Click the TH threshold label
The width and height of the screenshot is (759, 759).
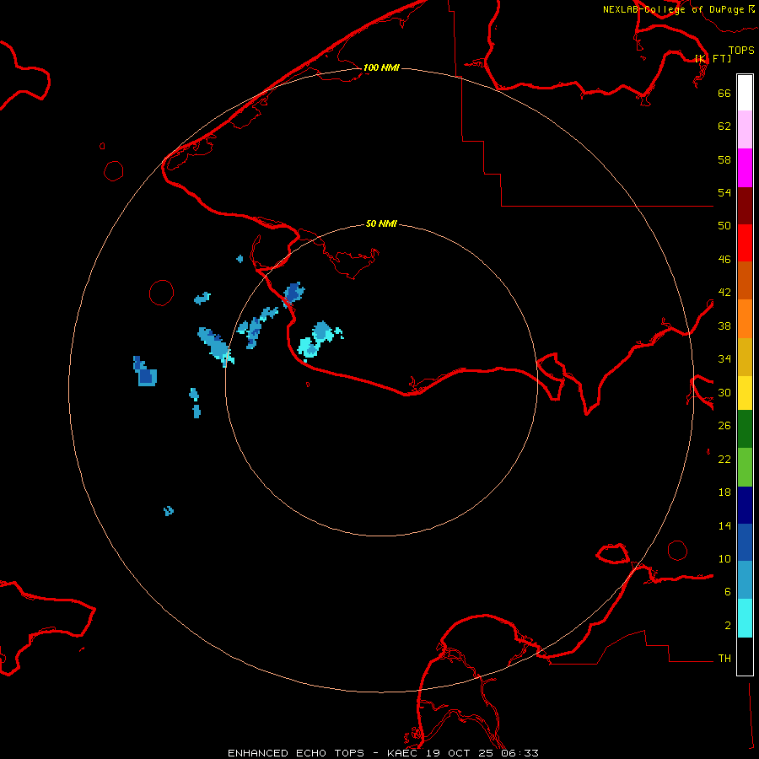(x=724, y=658)
